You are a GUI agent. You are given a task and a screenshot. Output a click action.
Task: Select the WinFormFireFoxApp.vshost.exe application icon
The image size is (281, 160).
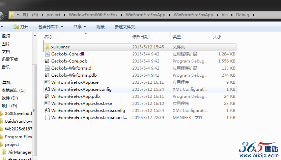(x=47, y=104)
